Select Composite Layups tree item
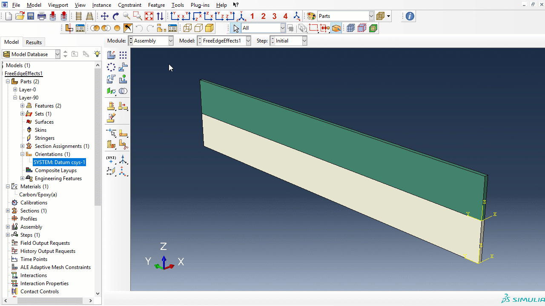545x306 pixels. [x=56, y=170]
